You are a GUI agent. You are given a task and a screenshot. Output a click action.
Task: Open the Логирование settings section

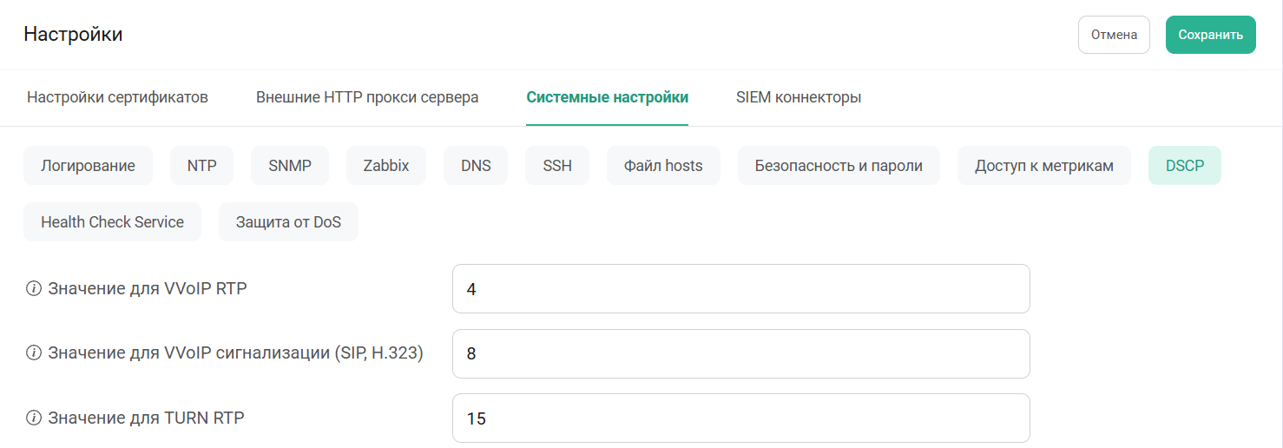(x=88, y=166)
